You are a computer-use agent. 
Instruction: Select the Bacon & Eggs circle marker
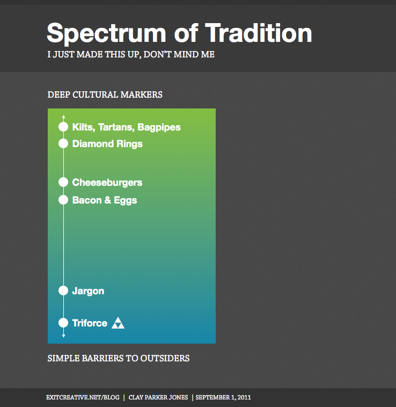point(63,200)
